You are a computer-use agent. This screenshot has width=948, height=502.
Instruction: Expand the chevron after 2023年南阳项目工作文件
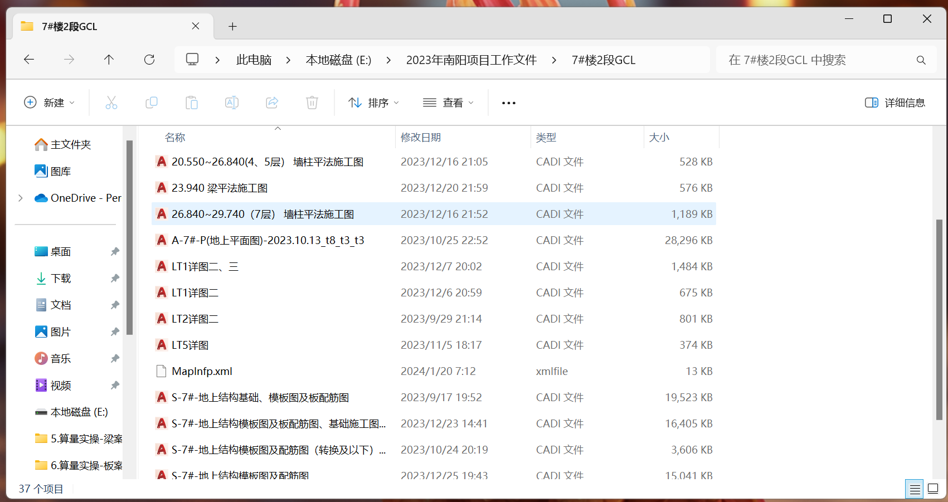pos(554,60)
